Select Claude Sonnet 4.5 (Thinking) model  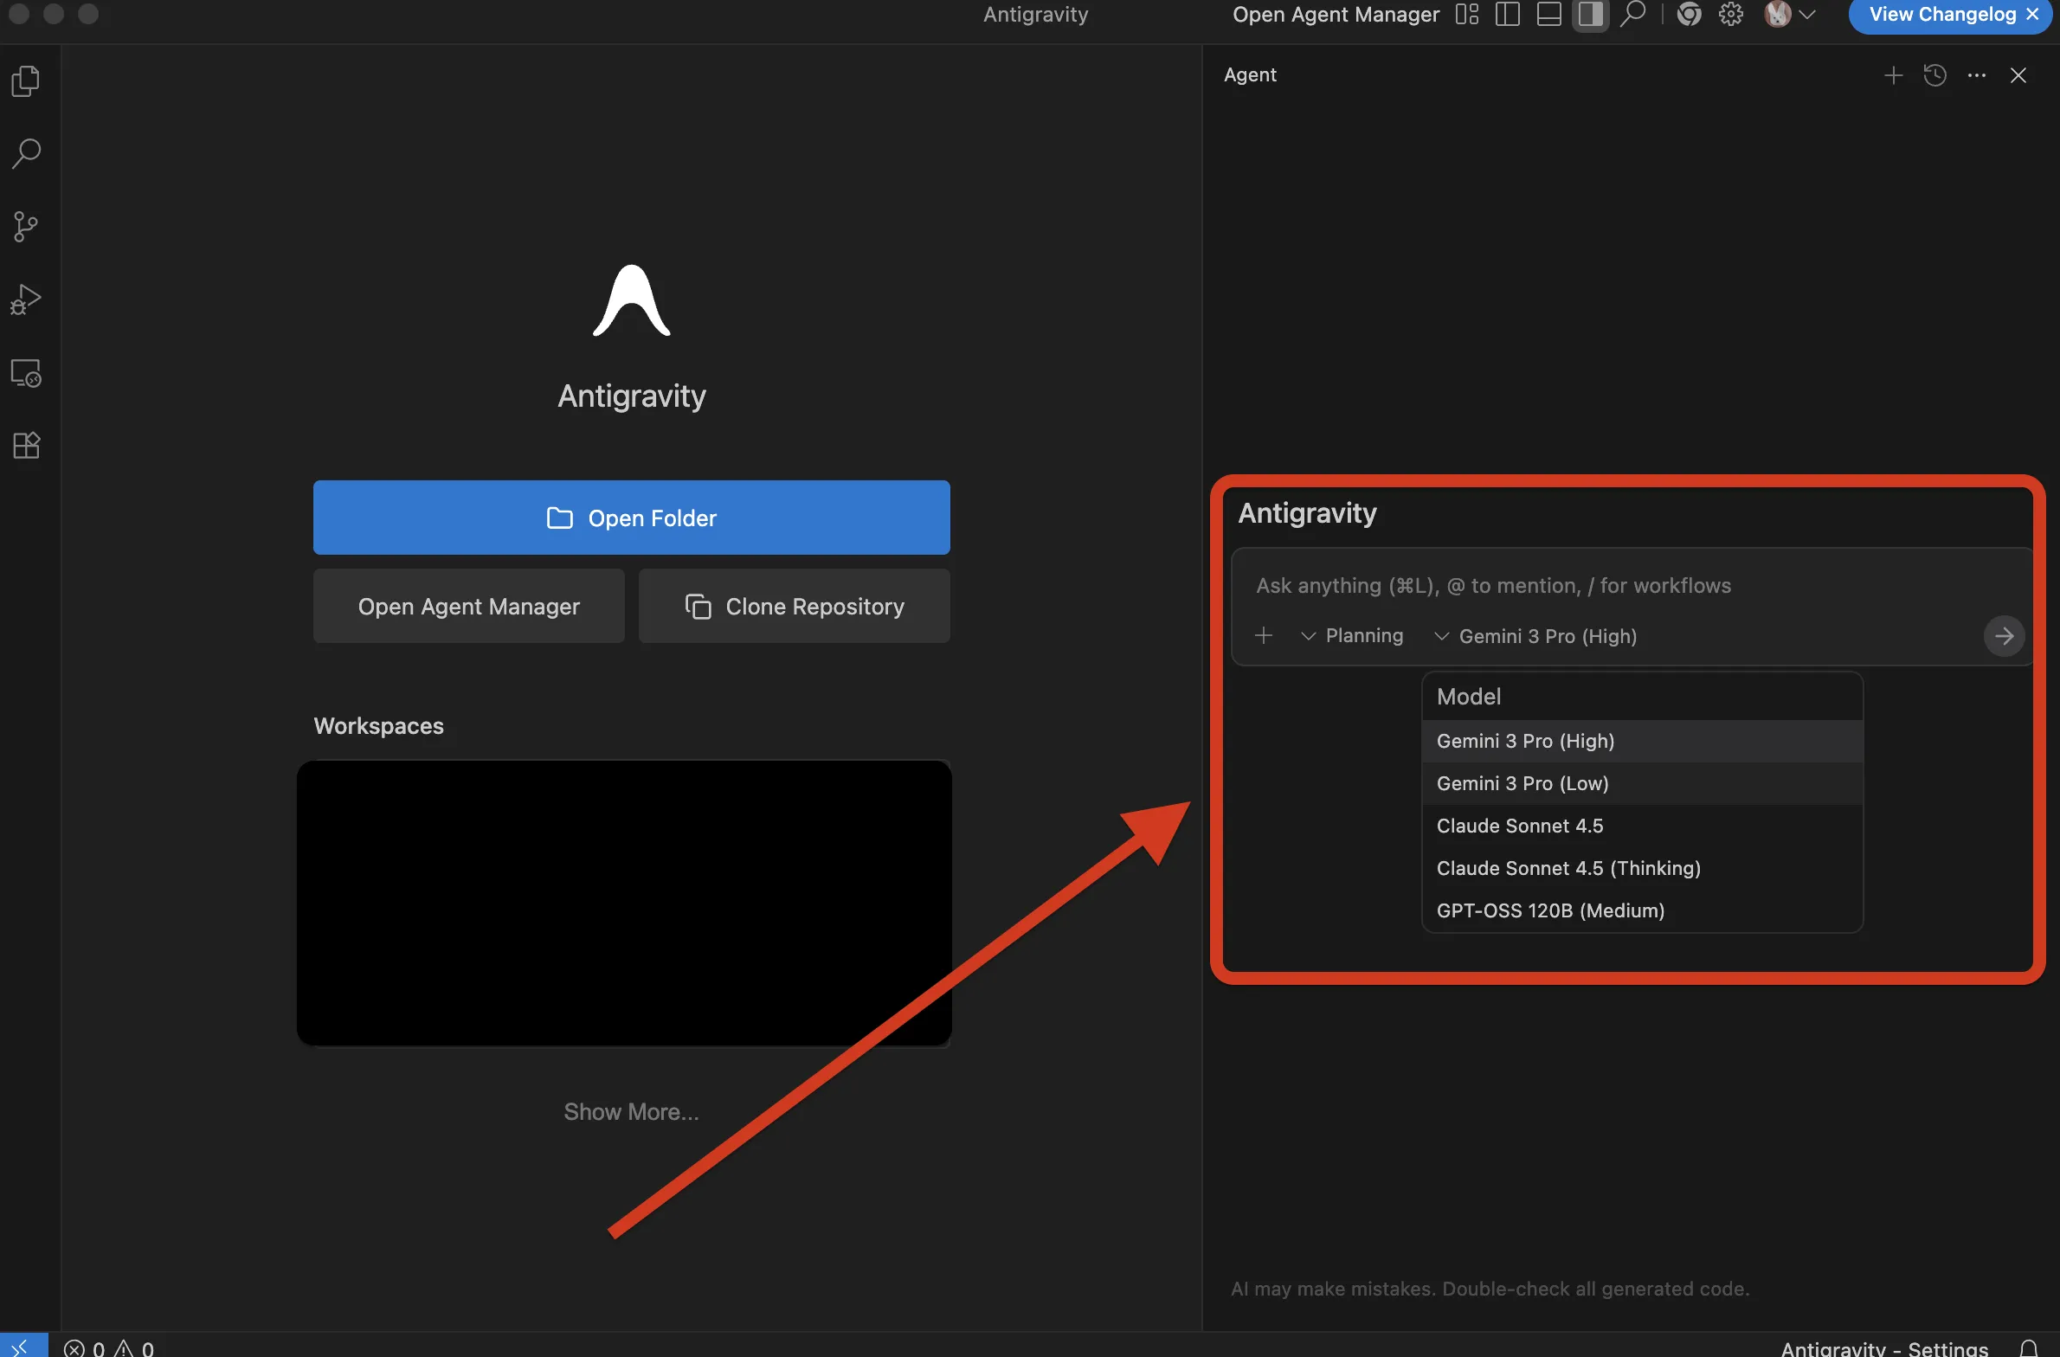coord(1568,868)
